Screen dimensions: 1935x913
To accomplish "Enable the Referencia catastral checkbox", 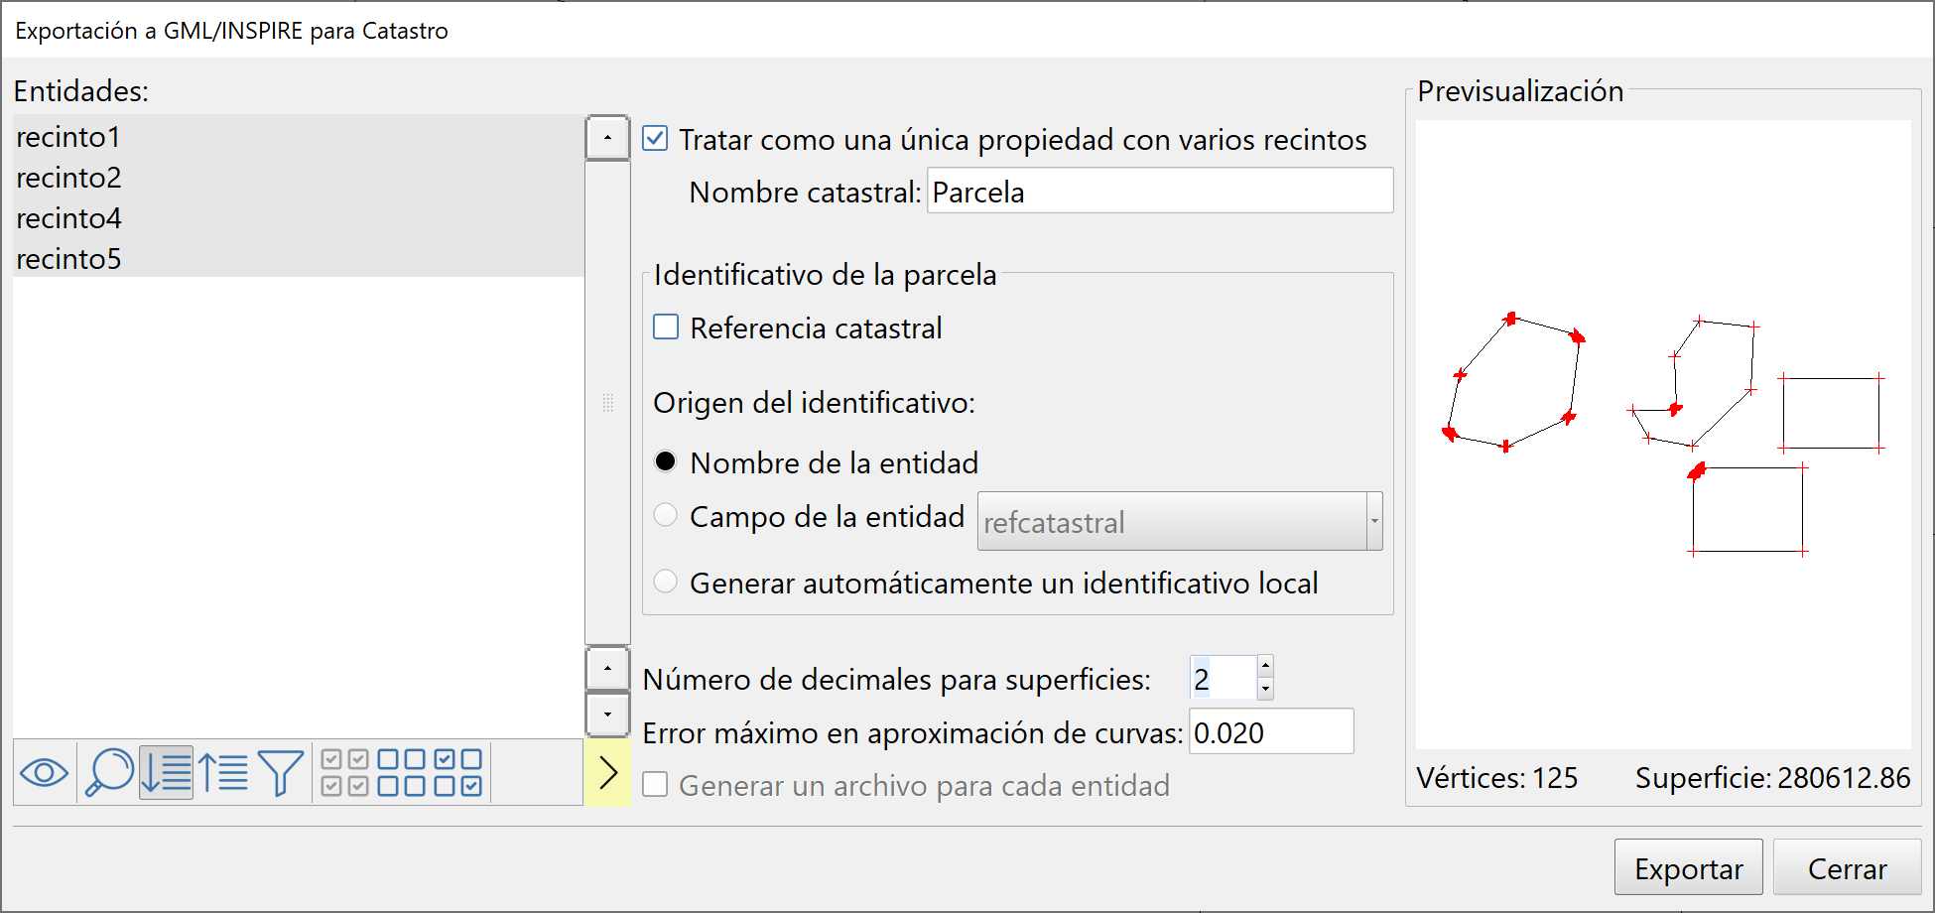I will tap(665, 326).
